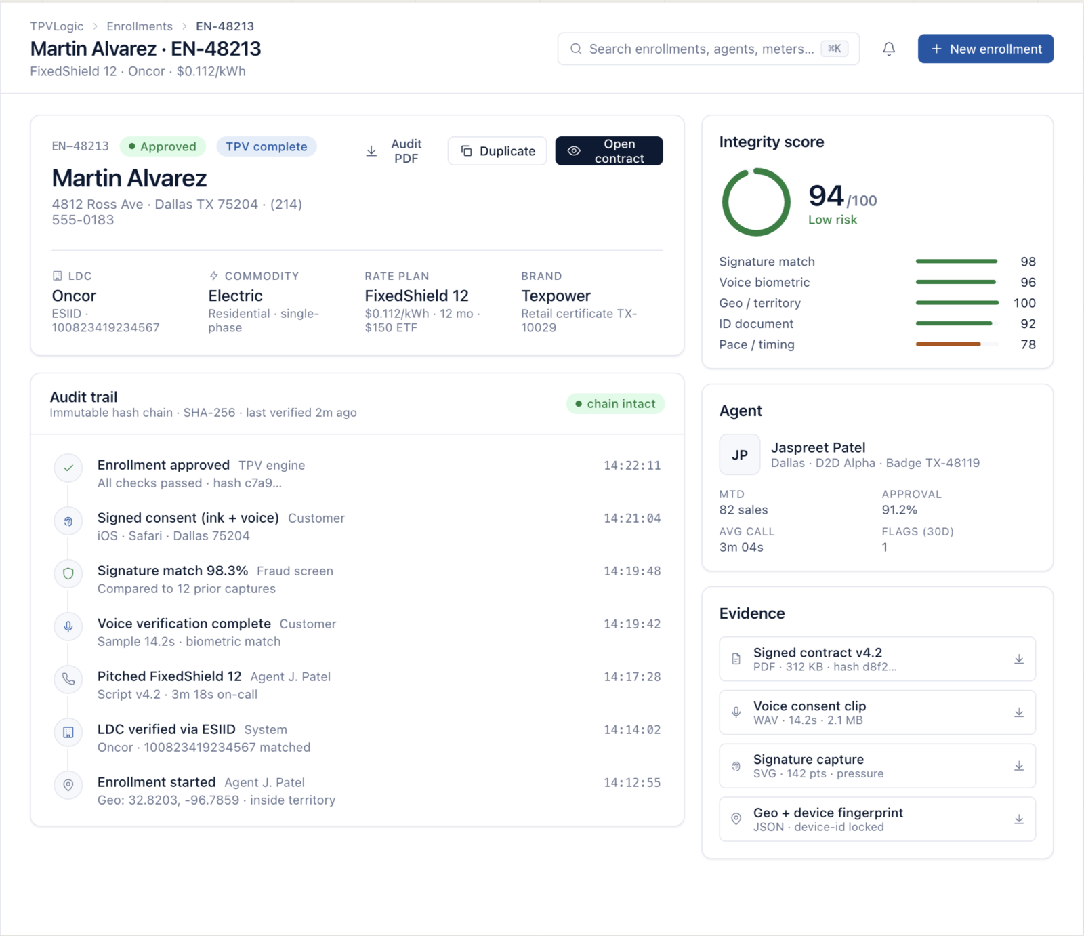
Task: Click the 3m 04s avg call value
Action: (x=741, y=547)
